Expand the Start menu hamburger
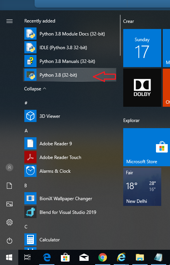Screen dimensions: 170x265 tap(10, 21)
